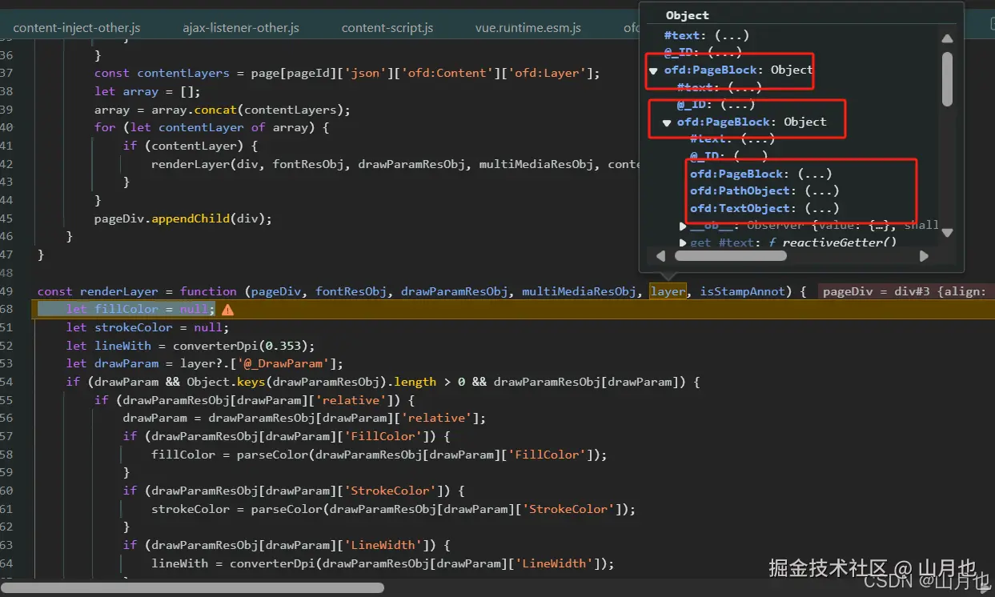995x597 pixels.
Task: Click contentLayers in the const declaration
Action: tap(183, 73)
